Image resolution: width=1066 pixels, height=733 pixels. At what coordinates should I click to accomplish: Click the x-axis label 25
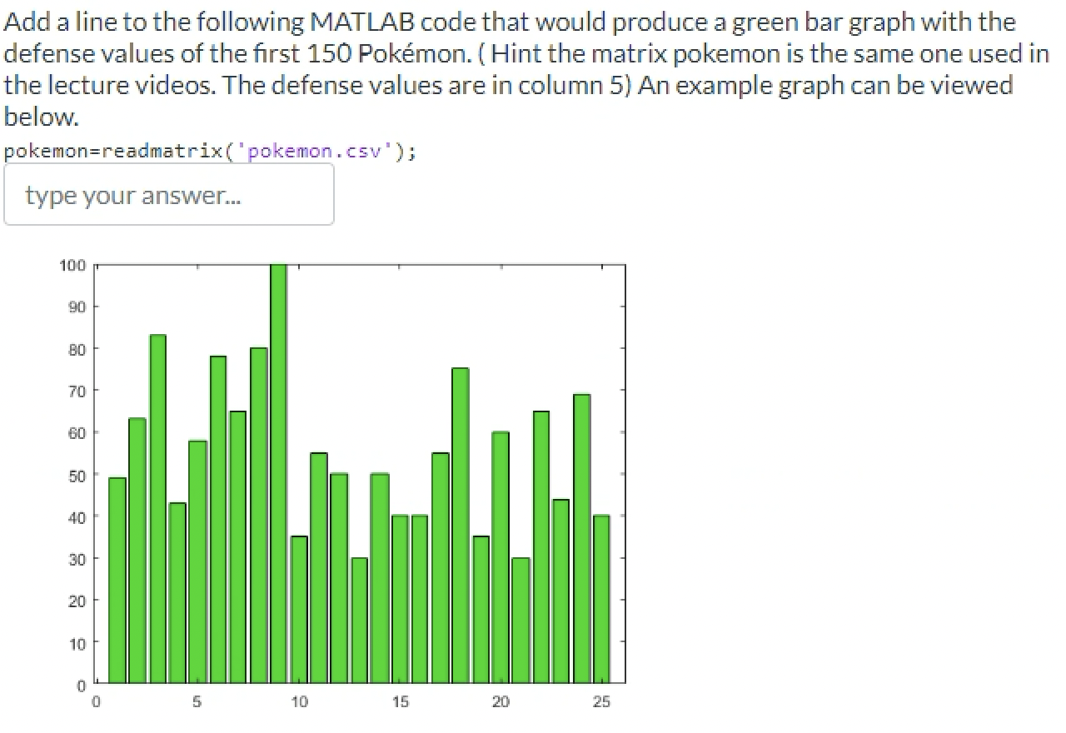pos(601,702)
